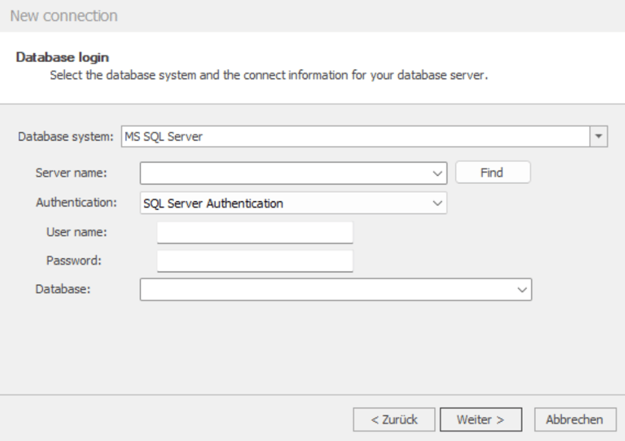Click the 'New connection' window title
The width and height of the screenshot is (625, 441).
[x=63, y=16]
